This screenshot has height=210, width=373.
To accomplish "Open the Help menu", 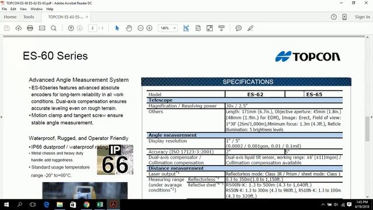I will tap(50, 9).
